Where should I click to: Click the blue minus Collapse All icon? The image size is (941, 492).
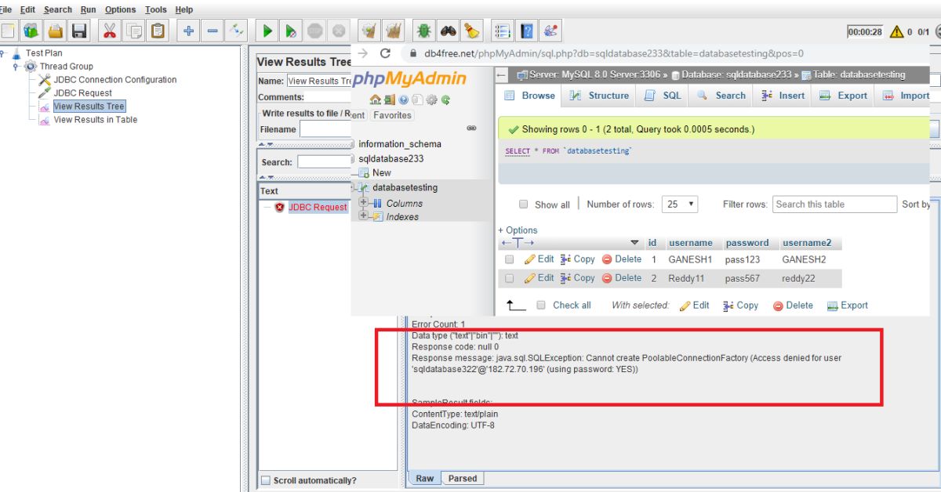point(213,31)
